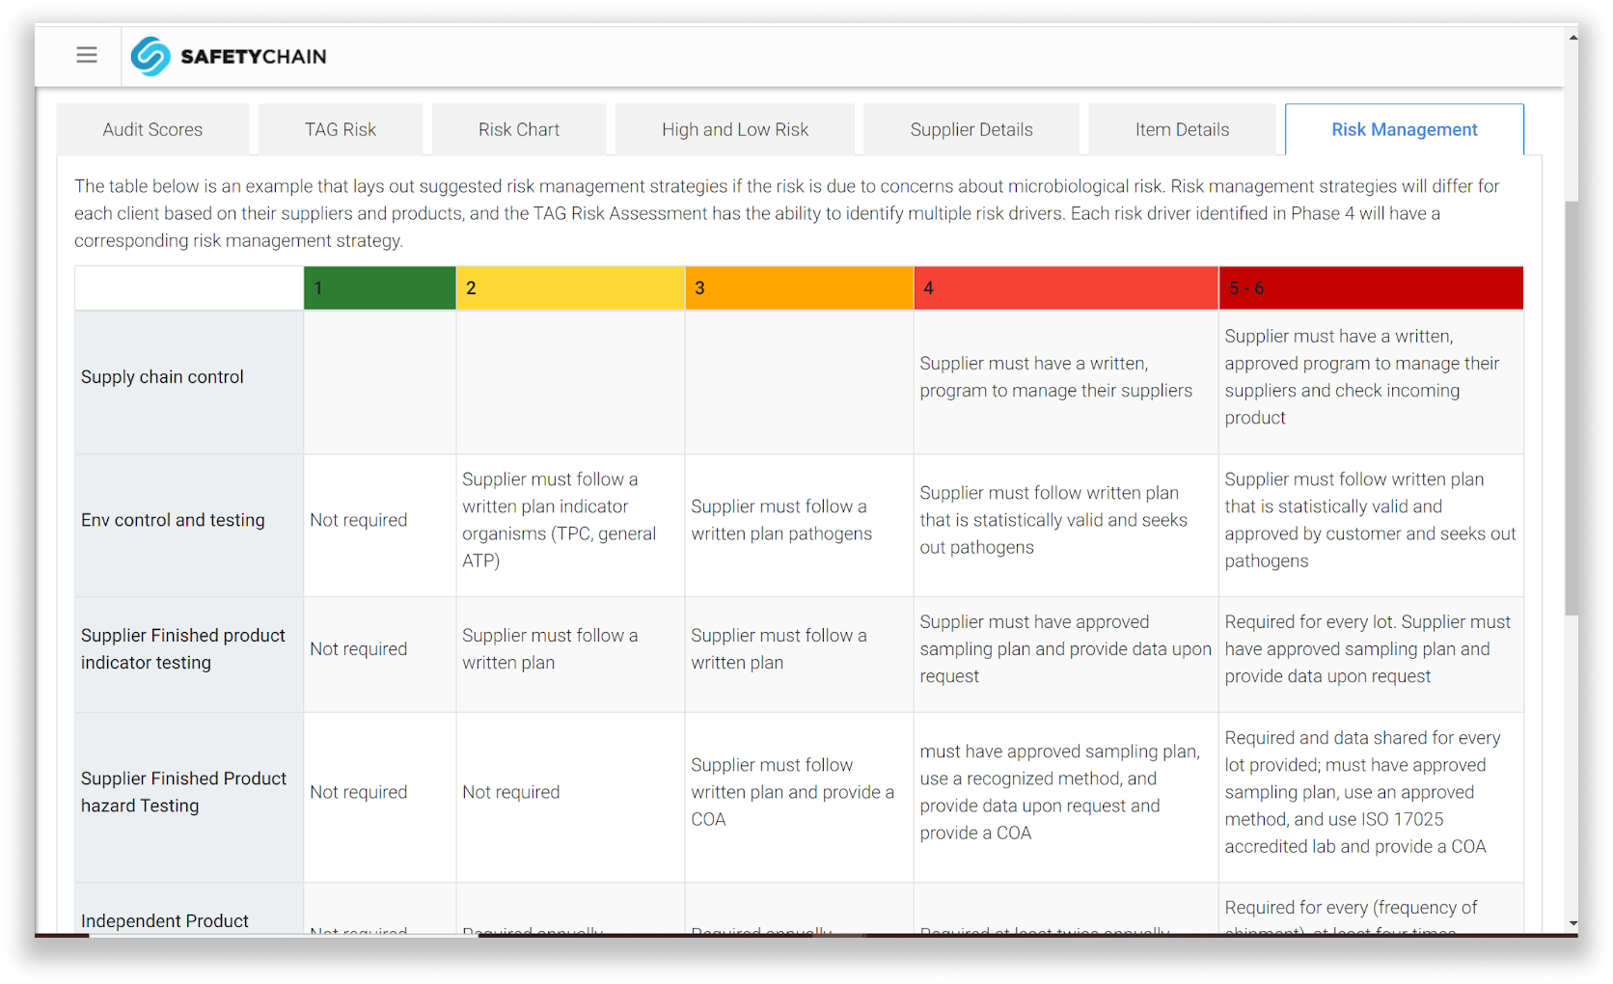
Task: Select the Risk Management tab
Action: [x=1404, y=129]
